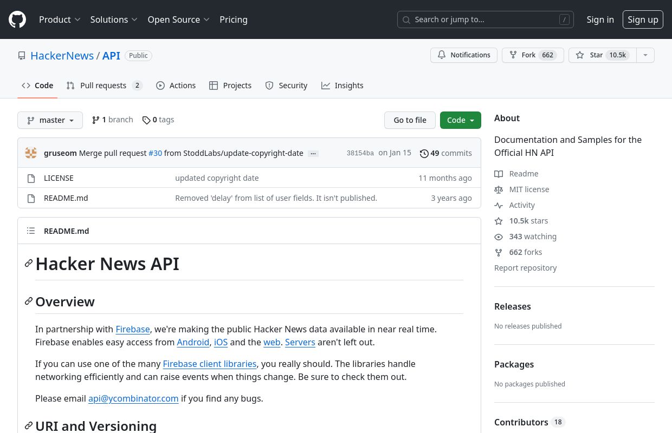Viewport: 672px width, 433px height.
Task: Open the Actions tab
Action: [176, 86]
